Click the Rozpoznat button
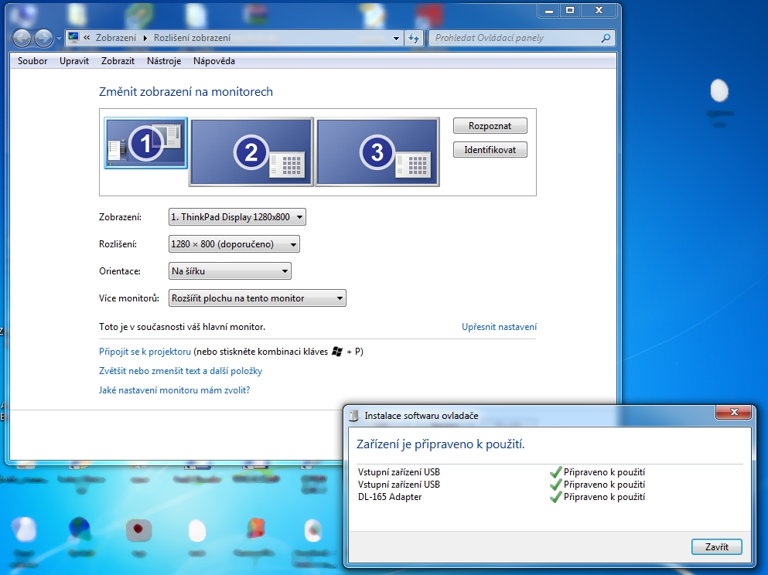This screenshot has height=575, width=768. coord(490,126)
